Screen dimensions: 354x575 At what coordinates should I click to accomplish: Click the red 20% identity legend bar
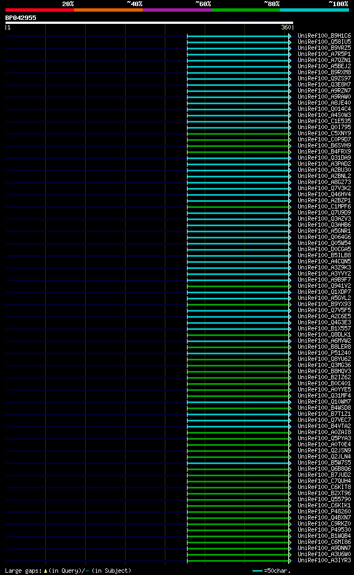(x=39, y=10)
